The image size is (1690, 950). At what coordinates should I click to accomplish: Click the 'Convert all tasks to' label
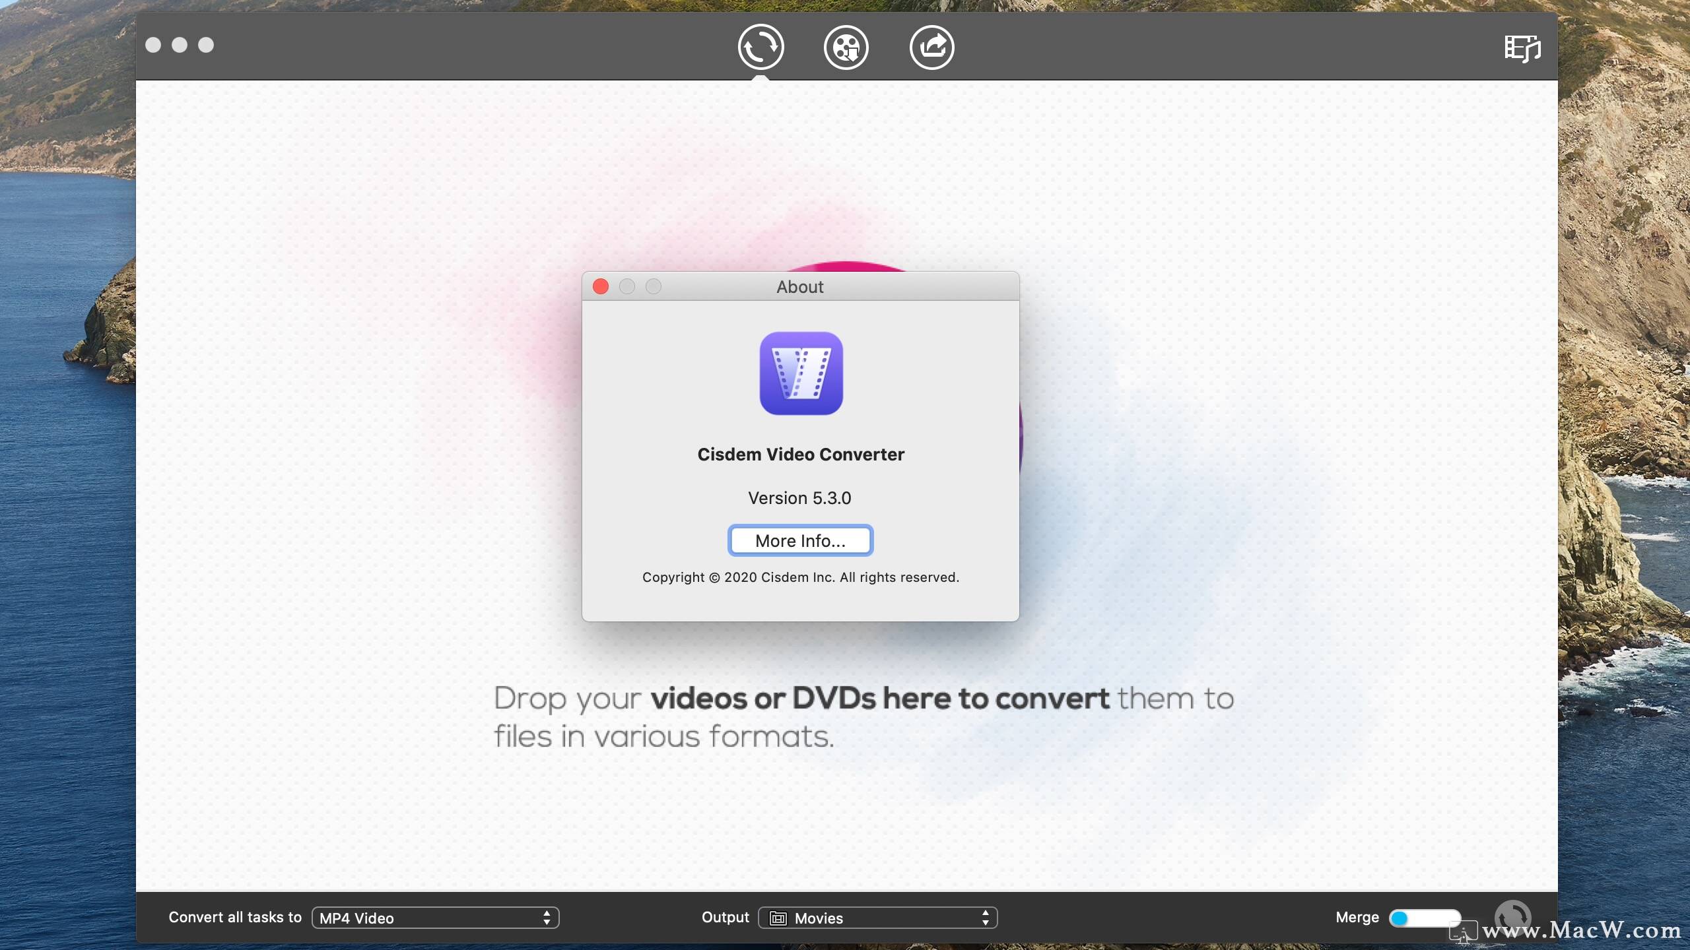[235, 917]
